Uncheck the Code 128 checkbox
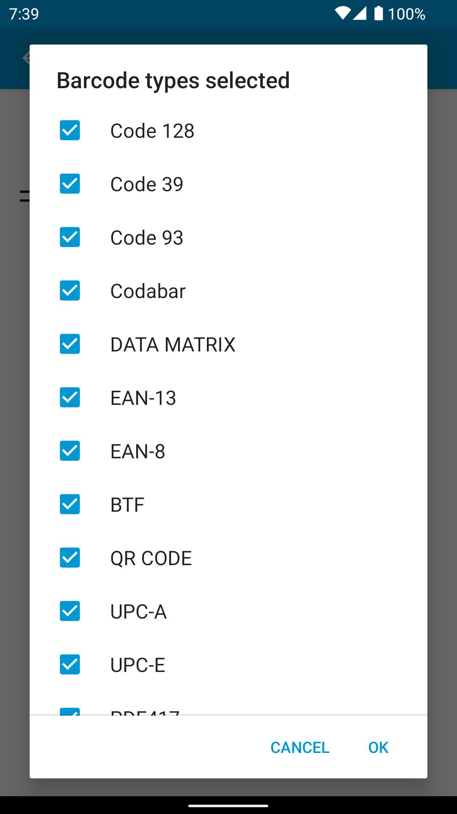 click(70, 131)
